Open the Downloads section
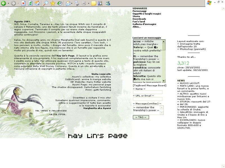The width and height of the screenshot is (225, 168). click(139, 19)
